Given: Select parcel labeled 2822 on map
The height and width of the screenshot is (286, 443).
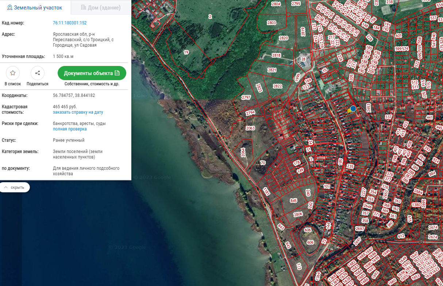Looking at the screenshot, I should (x=278, y=86).
